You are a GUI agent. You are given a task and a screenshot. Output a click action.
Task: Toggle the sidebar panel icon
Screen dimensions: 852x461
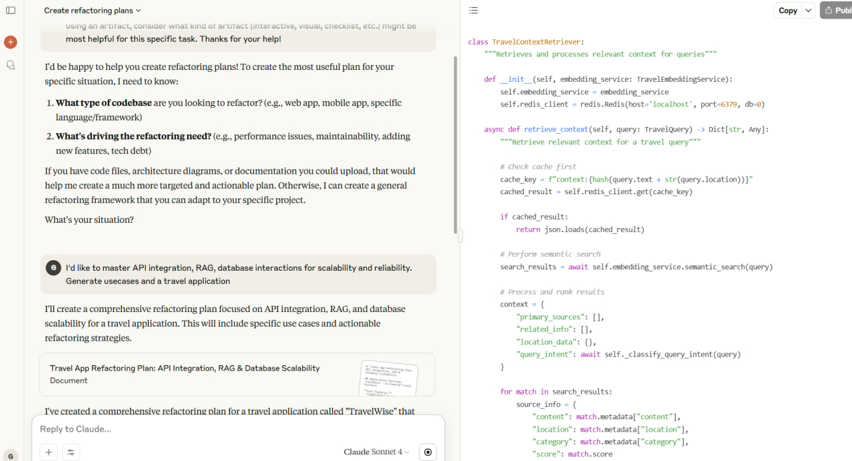[x=11, y=11]
